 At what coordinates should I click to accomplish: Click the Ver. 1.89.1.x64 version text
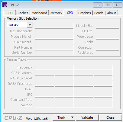[38, 119]
